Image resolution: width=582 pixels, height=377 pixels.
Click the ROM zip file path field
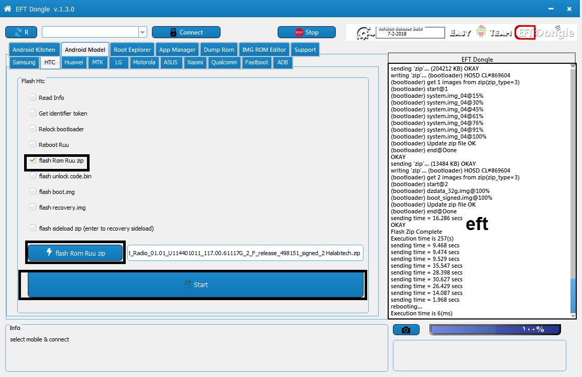[x=245, y=253]
